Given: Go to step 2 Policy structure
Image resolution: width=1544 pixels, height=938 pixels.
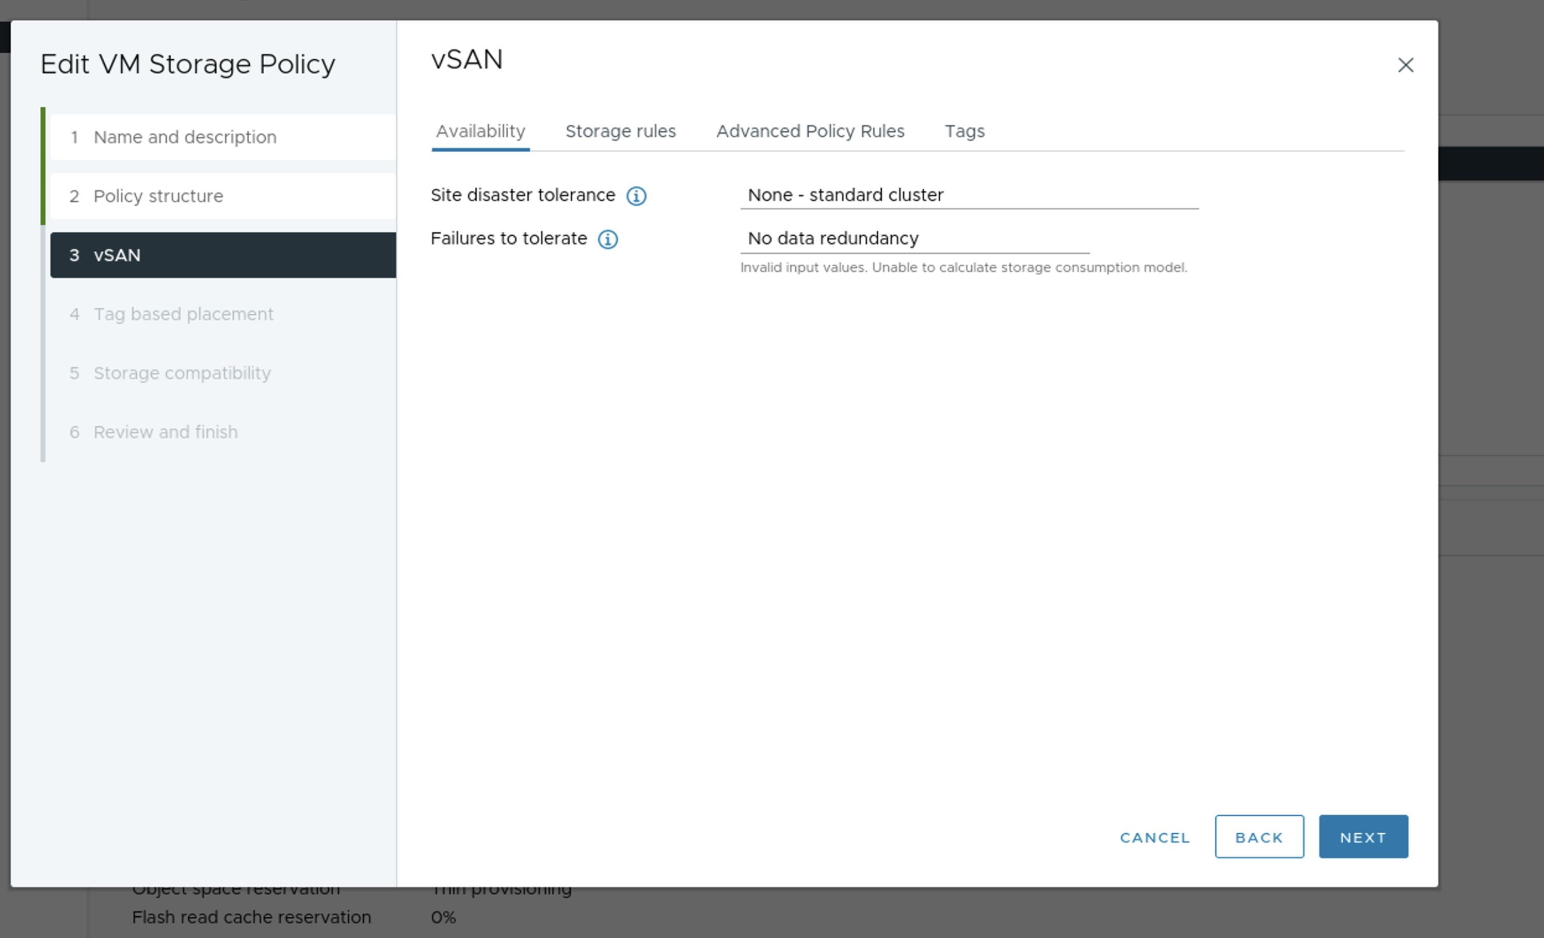Looking at the screenshot, I should (158, 197).
